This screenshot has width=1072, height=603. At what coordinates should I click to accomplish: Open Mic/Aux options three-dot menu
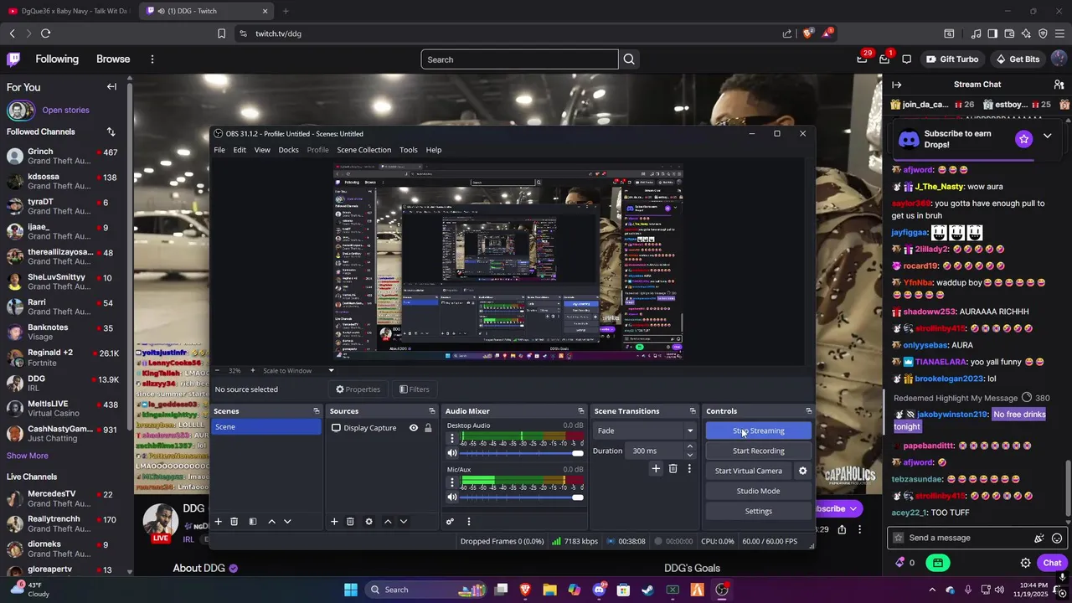pos(452,482)
